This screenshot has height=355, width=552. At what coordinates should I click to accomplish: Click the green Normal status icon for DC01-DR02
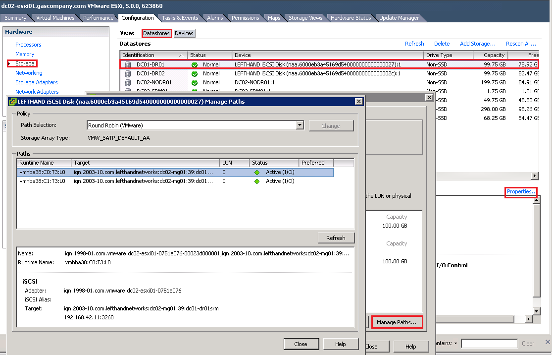pyautogui.click(x=195, y=73)
